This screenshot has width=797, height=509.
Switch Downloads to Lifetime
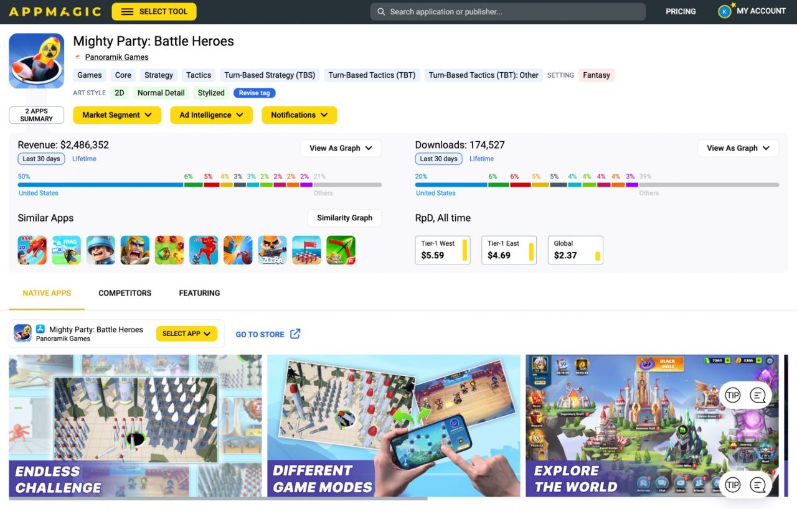(x=481, y=159)
